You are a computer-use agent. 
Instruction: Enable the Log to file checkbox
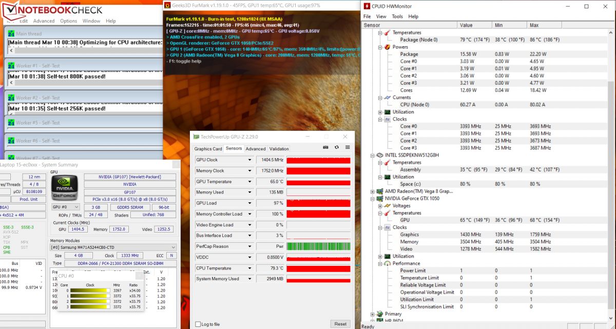coord(198,324)
